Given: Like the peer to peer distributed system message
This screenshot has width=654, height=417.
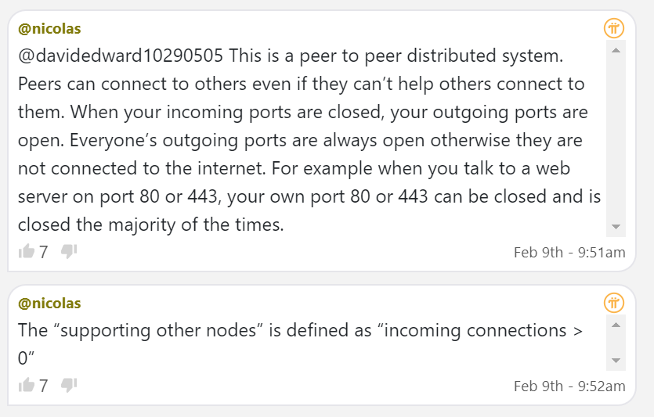Looking at the screenshot, I should [27, 251].
